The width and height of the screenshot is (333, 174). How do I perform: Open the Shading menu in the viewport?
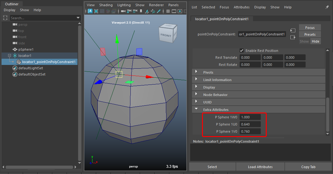(106, 5)
